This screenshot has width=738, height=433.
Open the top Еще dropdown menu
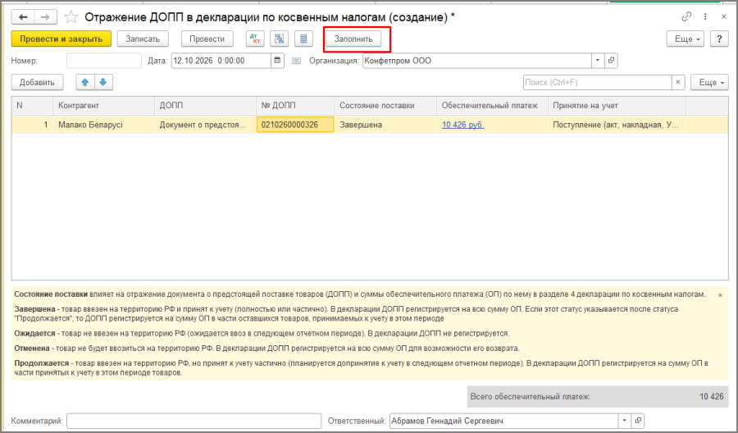[686, 39]
